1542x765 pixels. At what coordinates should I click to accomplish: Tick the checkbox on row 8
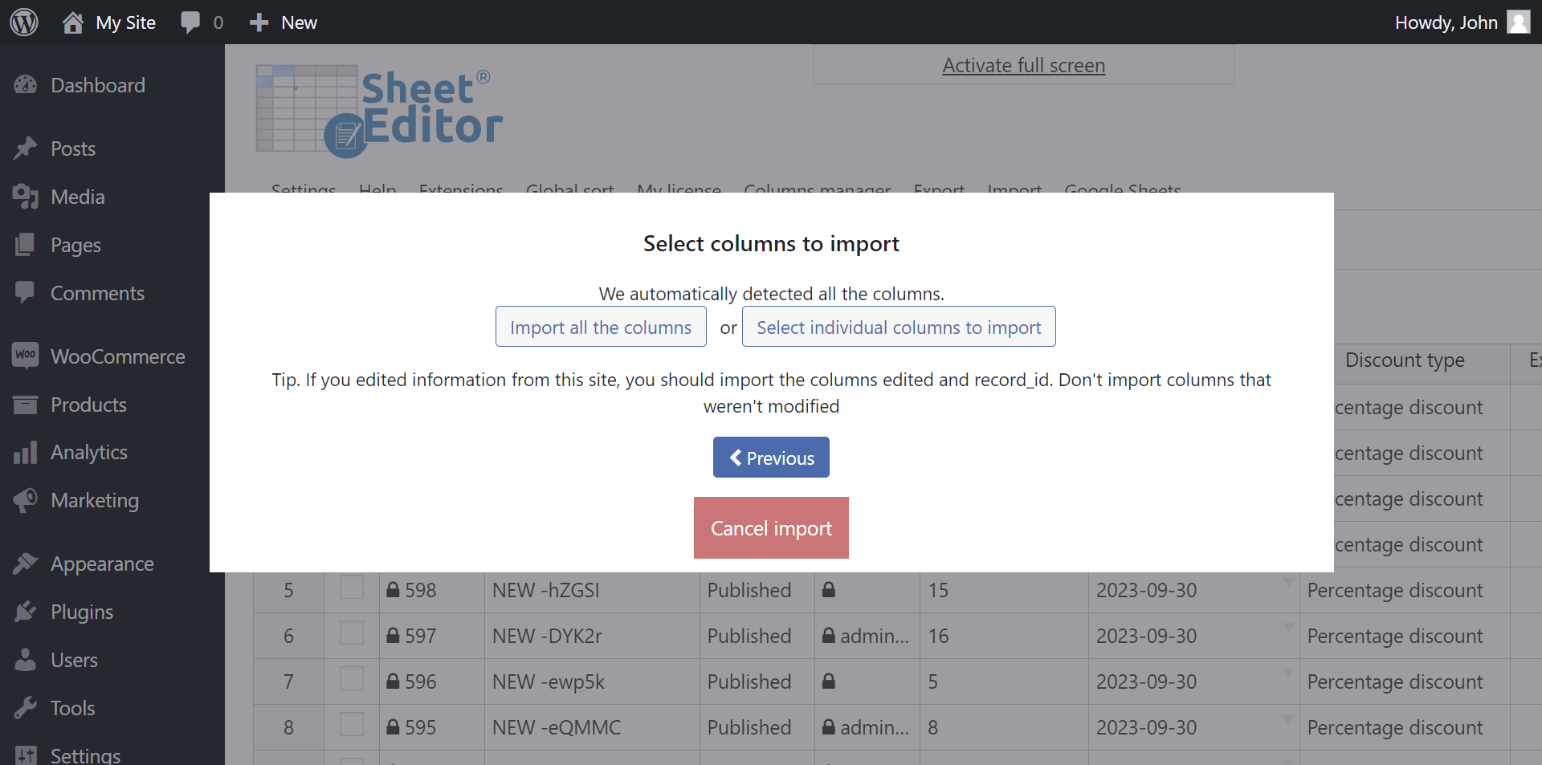pos(351,724)
